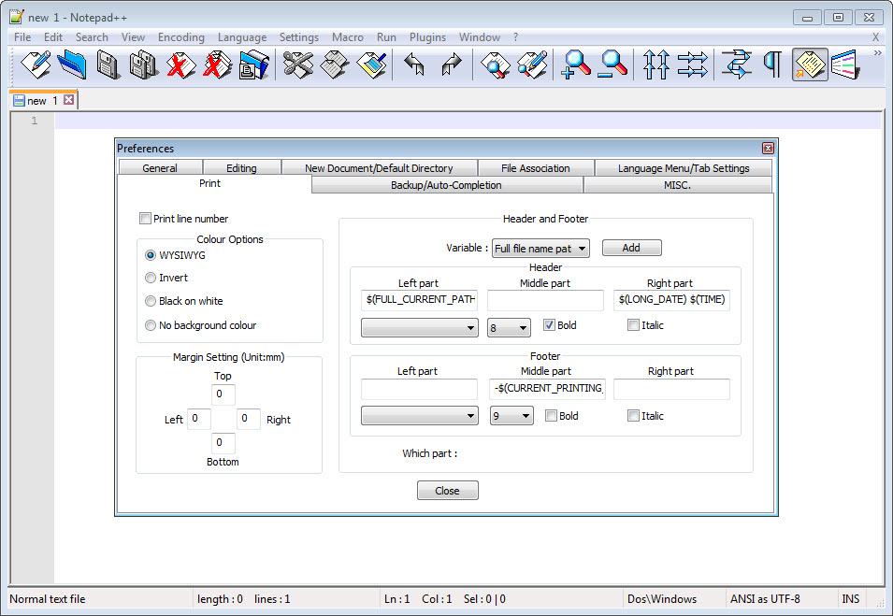893x616 pixels.
Task: Click the Header Right part field
Action: tap(672, 299)
